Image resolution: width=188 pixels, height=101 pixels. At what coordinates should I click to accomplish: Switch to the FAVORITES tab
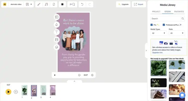[x=179, y=11]
